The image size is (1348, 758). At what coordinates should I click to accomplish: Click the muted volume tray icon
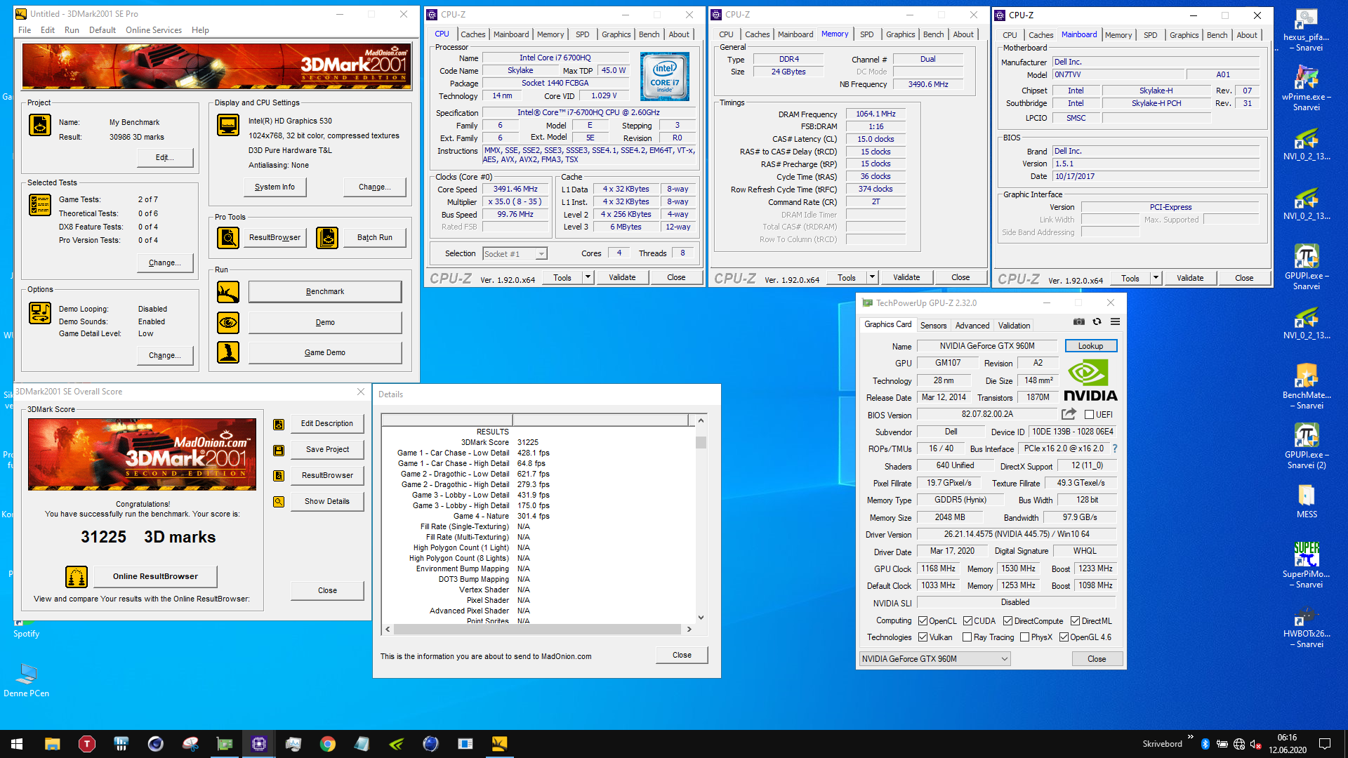(1256, 744)
